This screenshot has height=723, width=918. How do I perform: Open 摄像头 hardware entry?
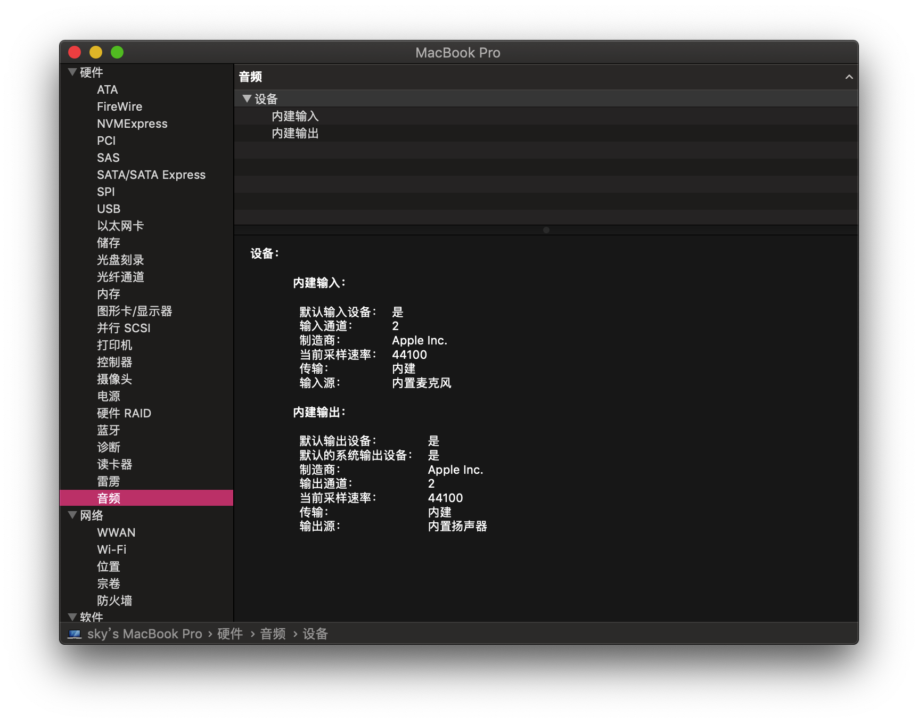coord(146,379)
